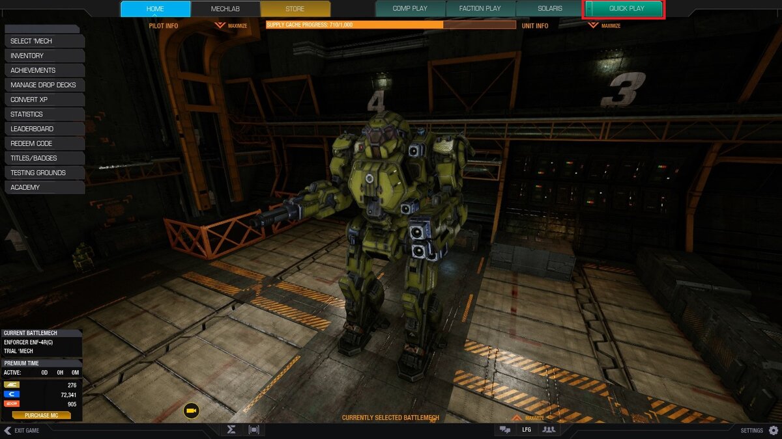Open the Leaderboard
The image size is (782, 439).
(x=44, y=129)
